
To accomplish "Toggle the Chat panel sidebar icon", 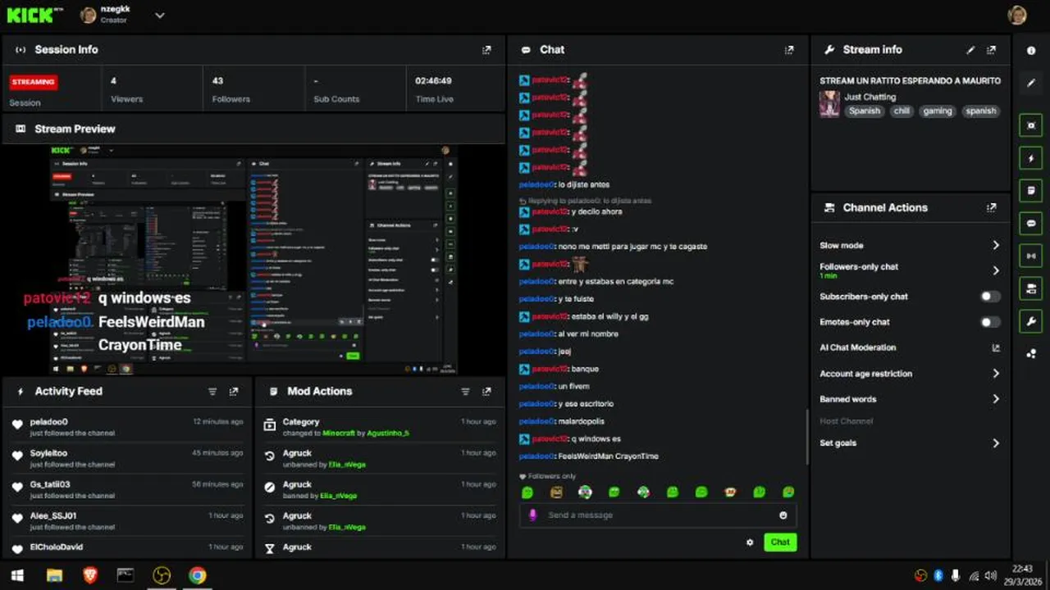I will click(1031, 223).
